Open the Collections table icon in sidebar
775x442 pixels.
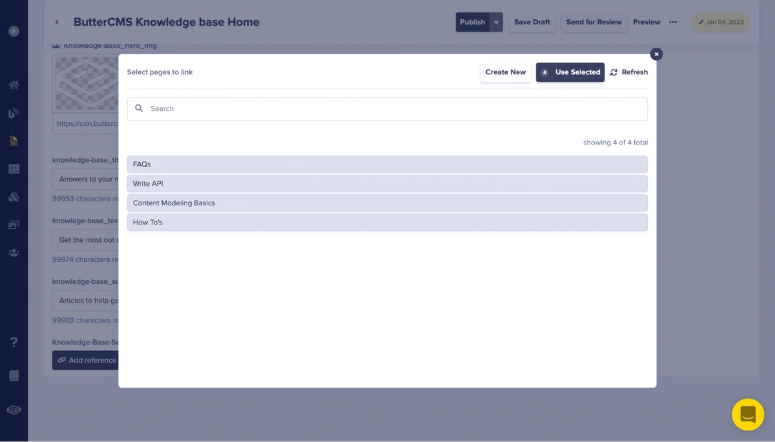click(14, 169)
